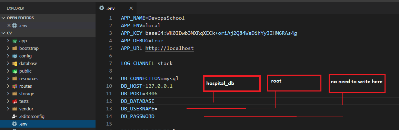Select the highlighted .env file in the tree
This screenshot has width=399, height=130.
coord(48,124)
